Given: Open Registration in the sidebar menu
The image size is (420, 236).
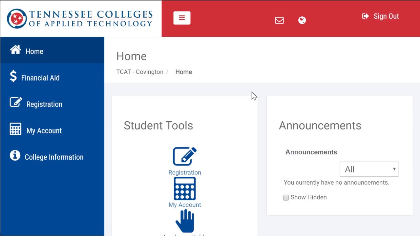Looking at the screenshot, I should [x=44, y=104].
